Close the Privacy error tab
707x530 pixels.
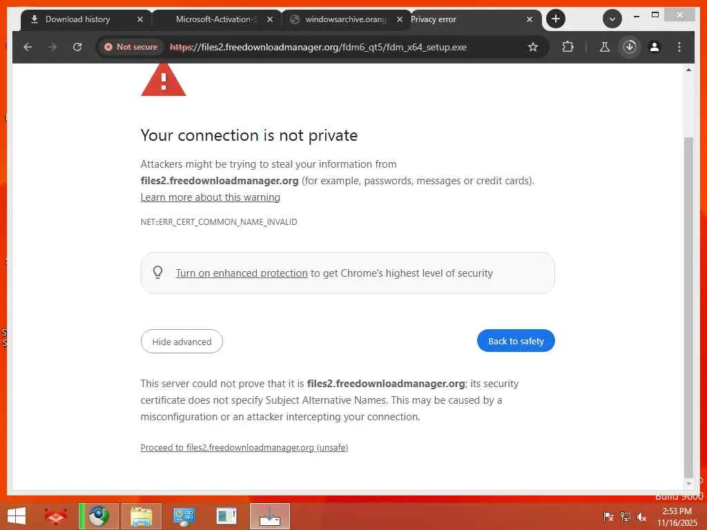click(x=530, y=19)
